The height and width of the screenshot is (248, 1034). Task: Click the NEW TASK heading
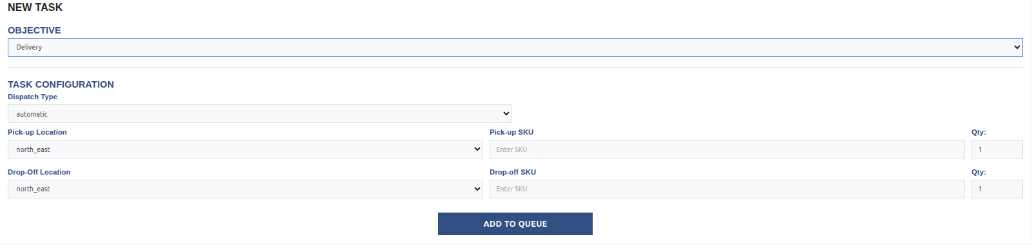pos(35,7)
